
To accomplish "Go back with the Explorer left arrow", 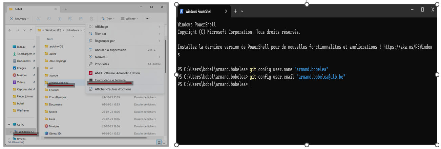I will pyautogui.click(x=10, y=30).
